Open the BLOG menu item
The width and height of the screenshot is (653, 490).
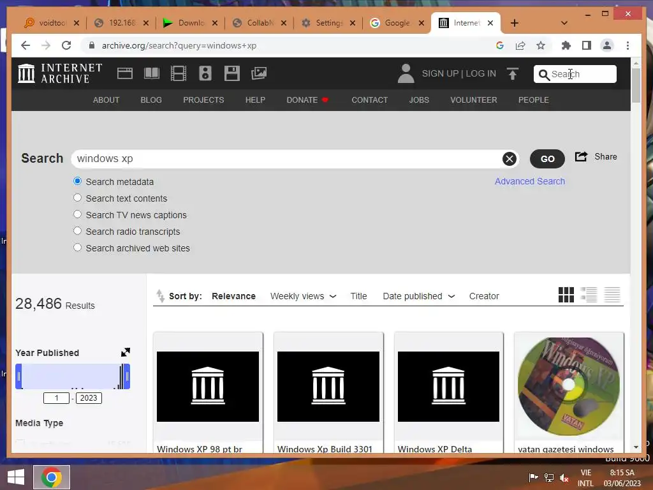coord(151,100)
